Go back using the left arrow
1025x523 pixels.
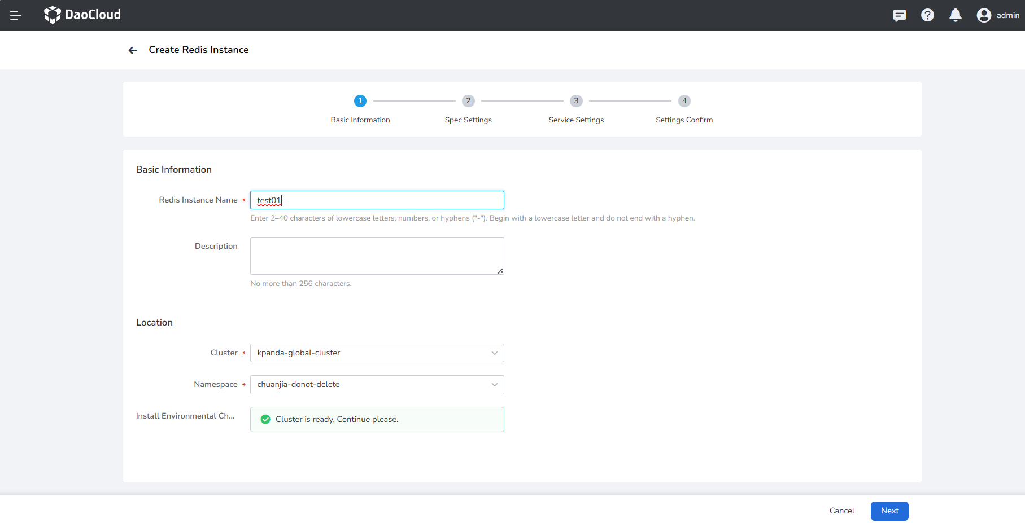[x=133, y=50]
